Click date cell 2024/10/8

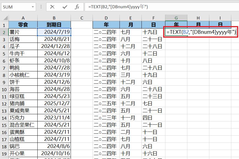coord(54,61)
